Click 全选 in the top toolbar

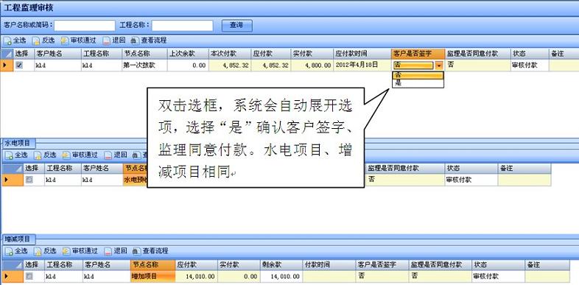[15, 41]
